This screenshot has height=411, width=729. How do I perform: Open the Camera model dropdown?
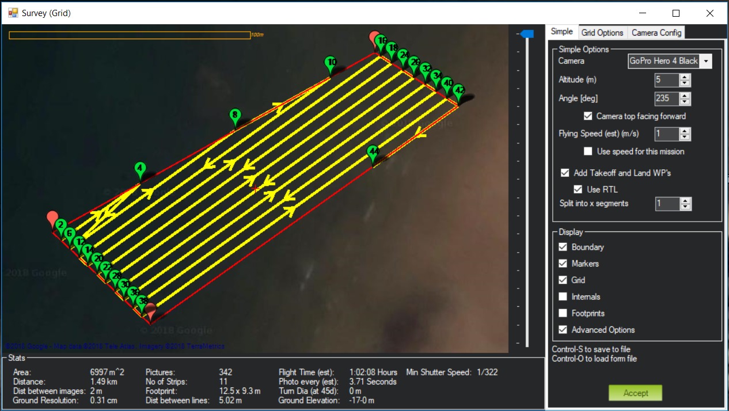click(706, 61)
